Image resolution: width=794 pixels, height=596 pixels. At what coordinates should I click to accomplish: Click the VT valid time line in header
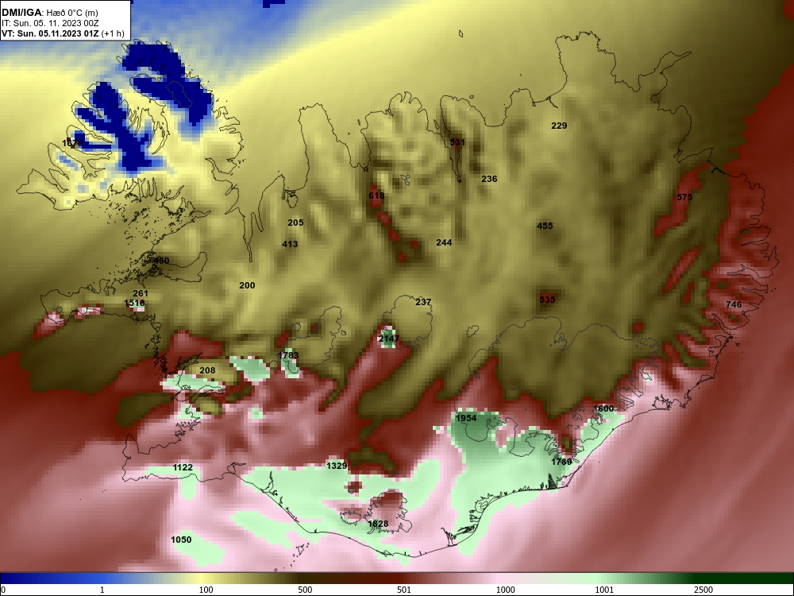click(63, 33)
